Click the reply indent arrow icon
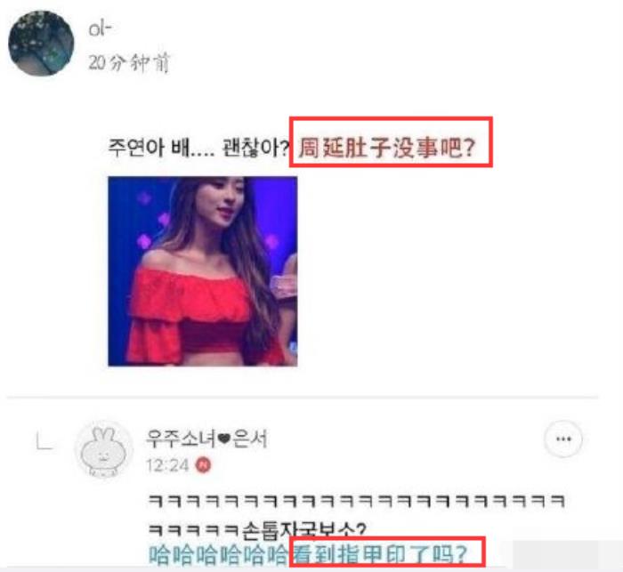Image resolution: width=623 pixels, height=572 pixels. tap(44, 442)
